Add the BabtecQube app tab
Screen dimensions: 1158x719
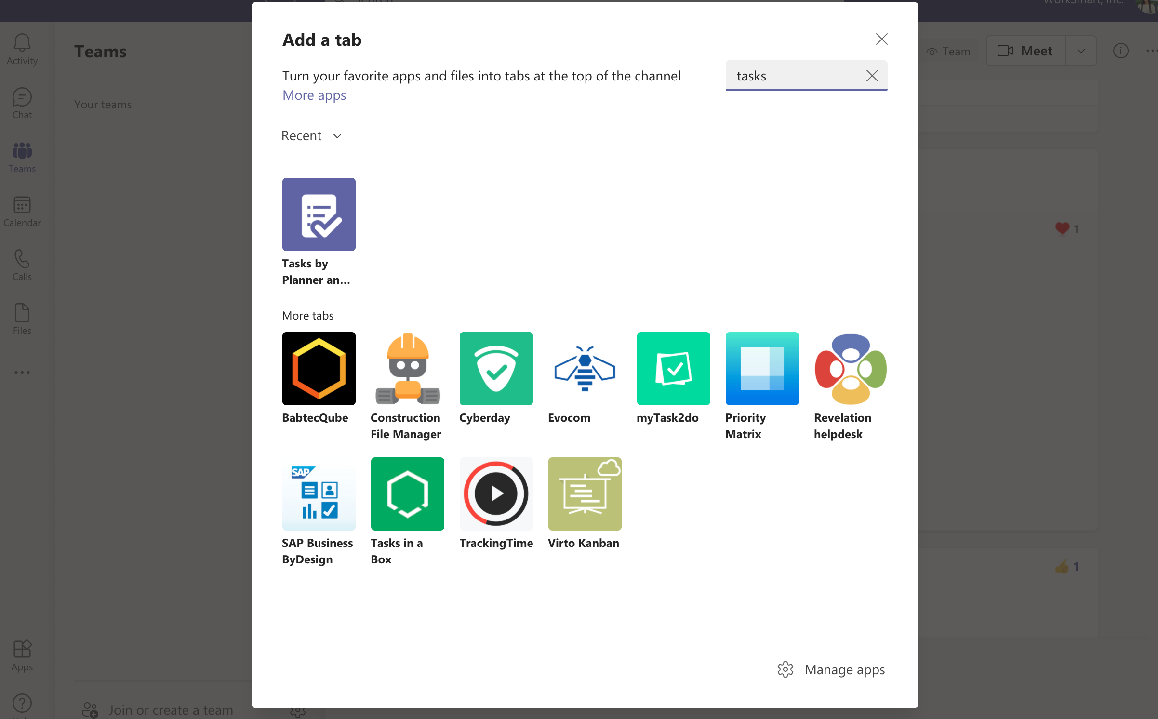point(319,369)
